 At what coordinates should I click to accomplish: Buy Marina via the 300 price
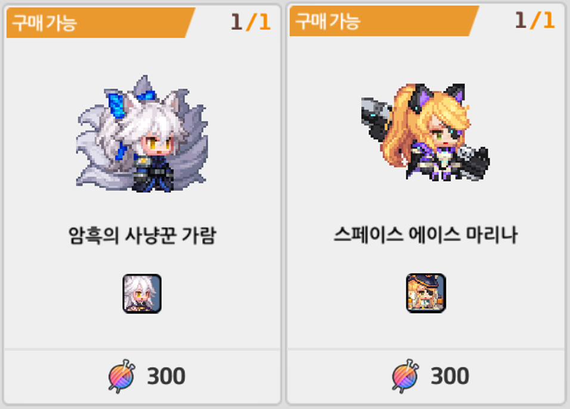(x=450, y=376)
